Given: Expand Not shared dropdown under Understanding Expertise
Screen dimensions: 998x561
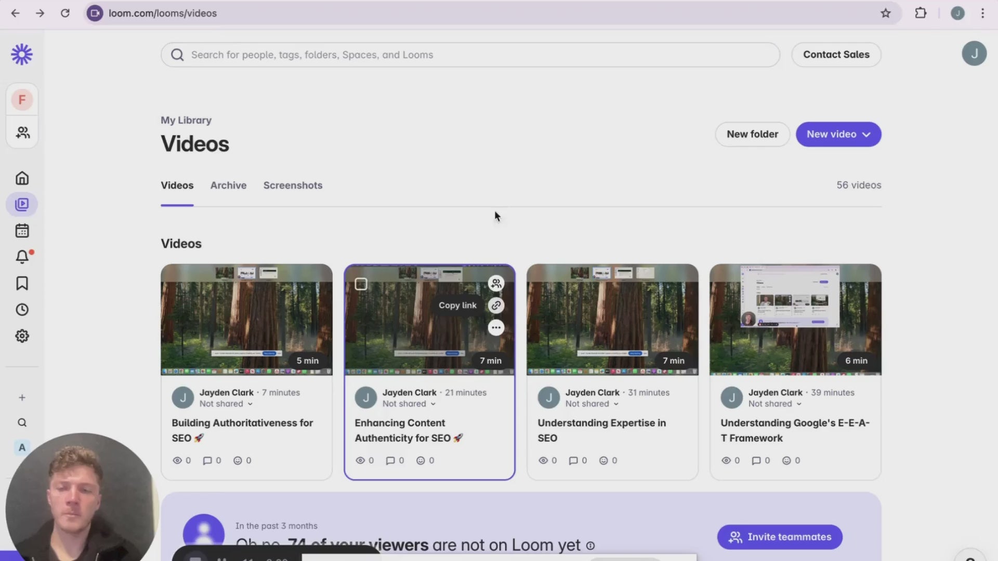Looking at the screenshot, I should pyautogui.click(x=592, y=404).
